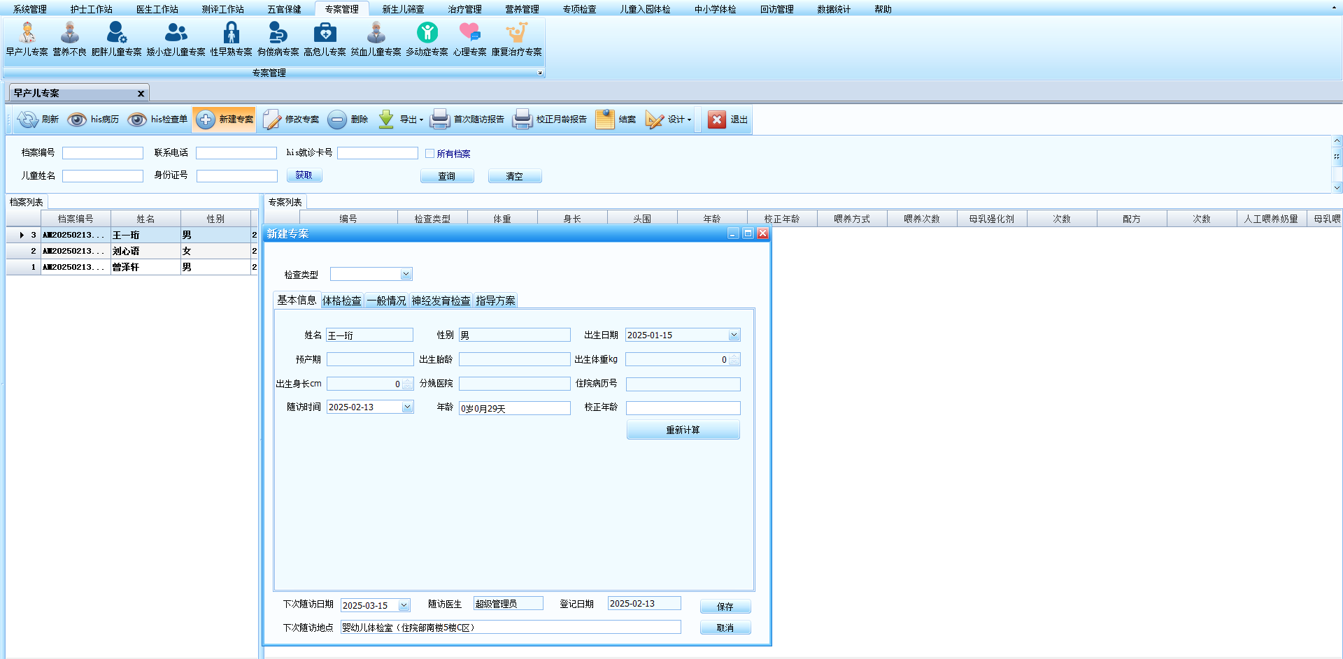
Task: Click the 校正年龄 field in dialog
Action: click(683, 408)
